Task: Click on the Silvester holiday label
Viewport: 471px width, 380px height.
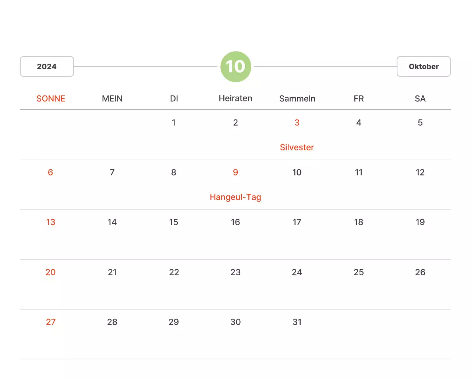Action: click(297, 147)
